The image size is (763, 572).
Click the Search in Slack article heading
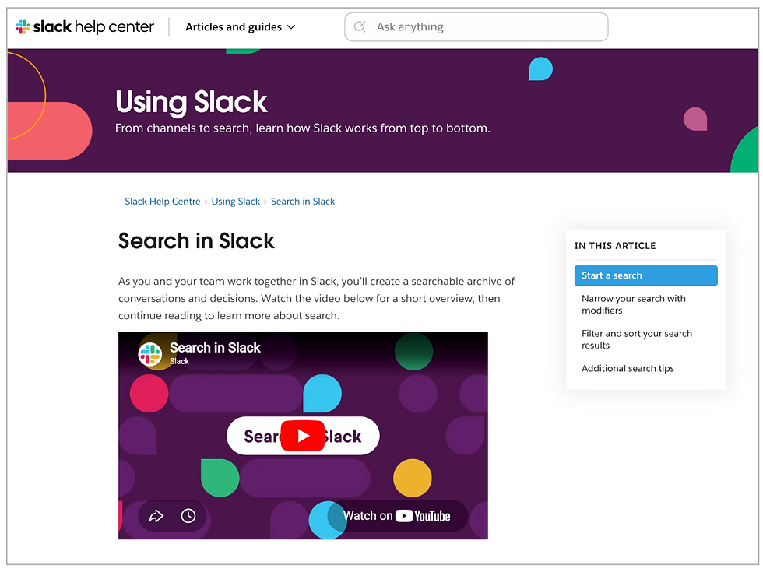196,241
